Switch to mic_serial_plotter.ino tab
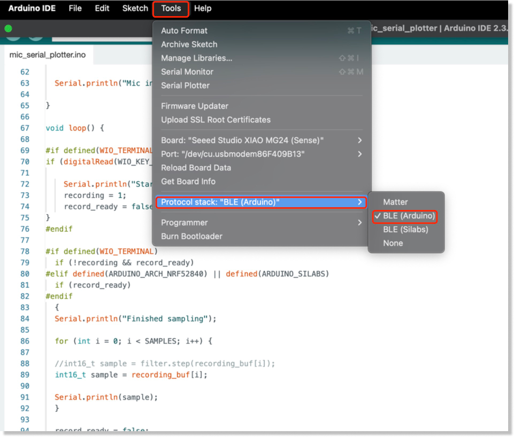Viewport: 514px width, 437px height. (48, 55)
